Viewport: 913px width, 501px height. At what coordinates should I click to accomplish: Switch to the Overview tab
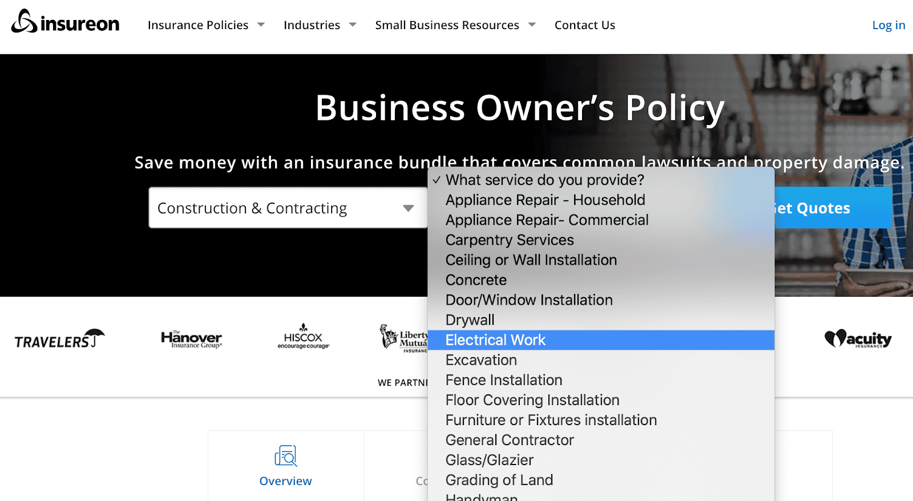[x=286, y=481]
